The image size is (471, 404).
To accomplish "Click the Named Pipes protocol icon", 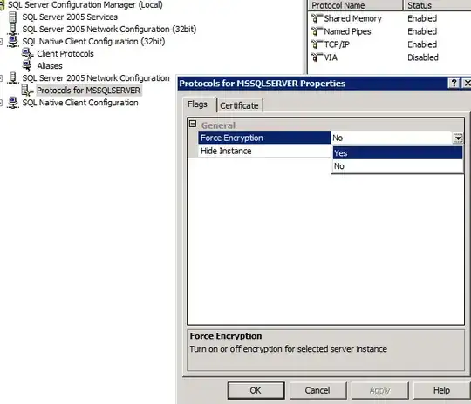I will pyautogui.click(x=317, y=31).
